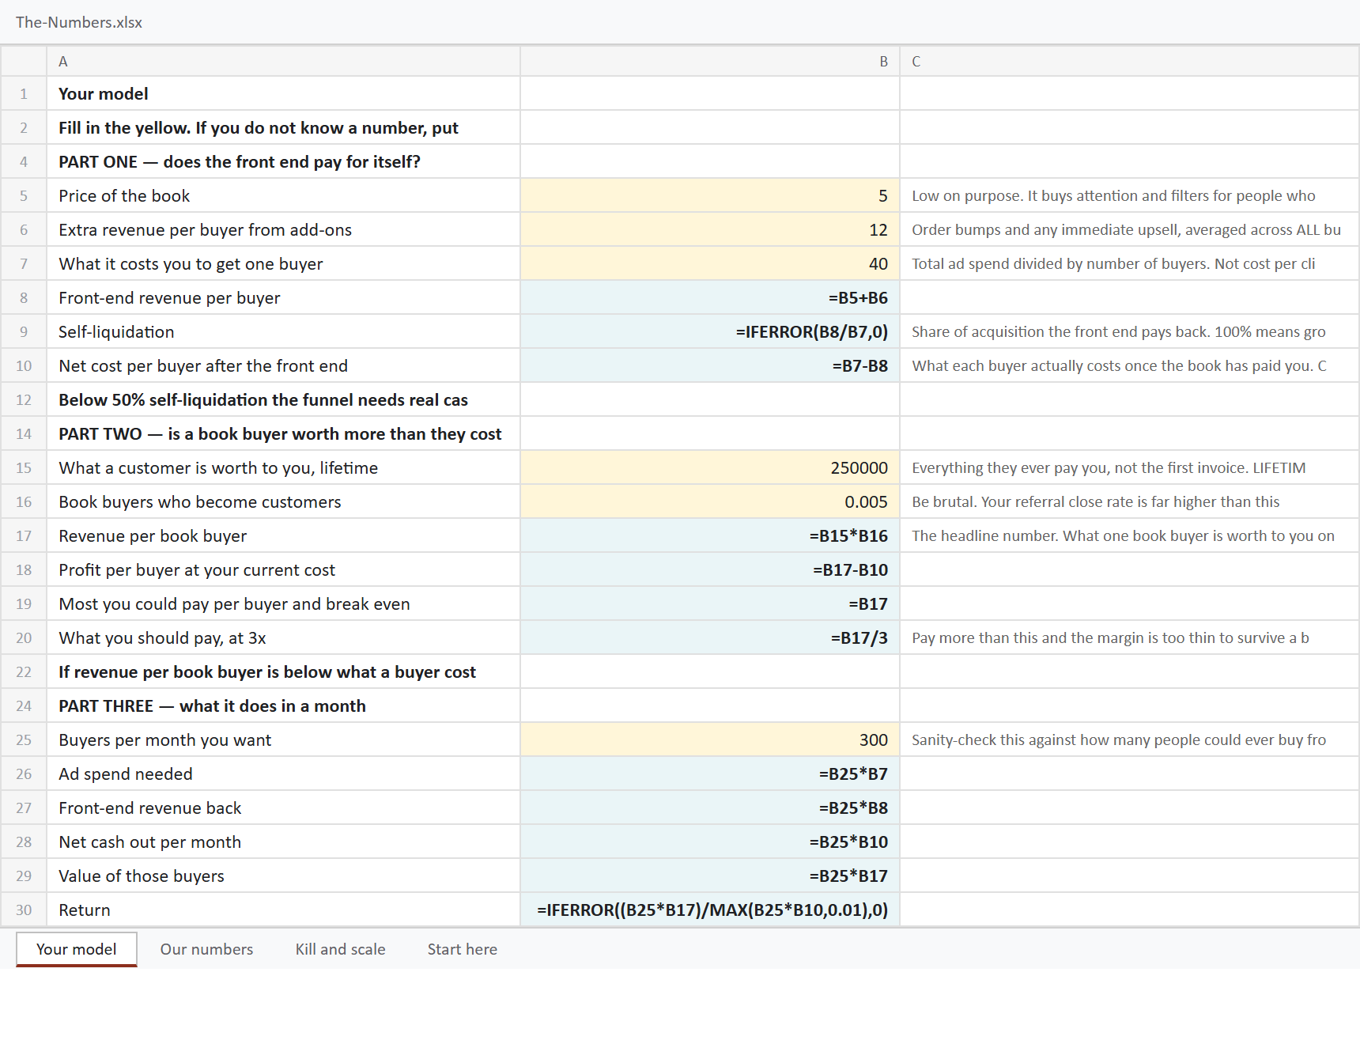Click the 'Below 50% self-liquidation' note cell

(284, 399)
